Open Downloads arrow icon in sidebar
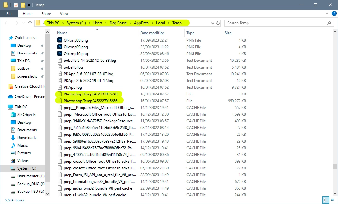This screenshot has width=338, height=204. (x=13, y=137)
